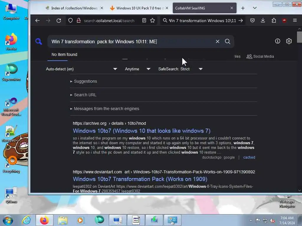
Task: Open the Social Media search category
Action: pyautogui.click(x=260, y=56)
